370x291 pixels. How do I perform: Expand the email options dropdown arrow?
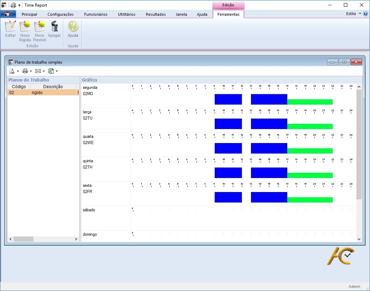[44, 71]
